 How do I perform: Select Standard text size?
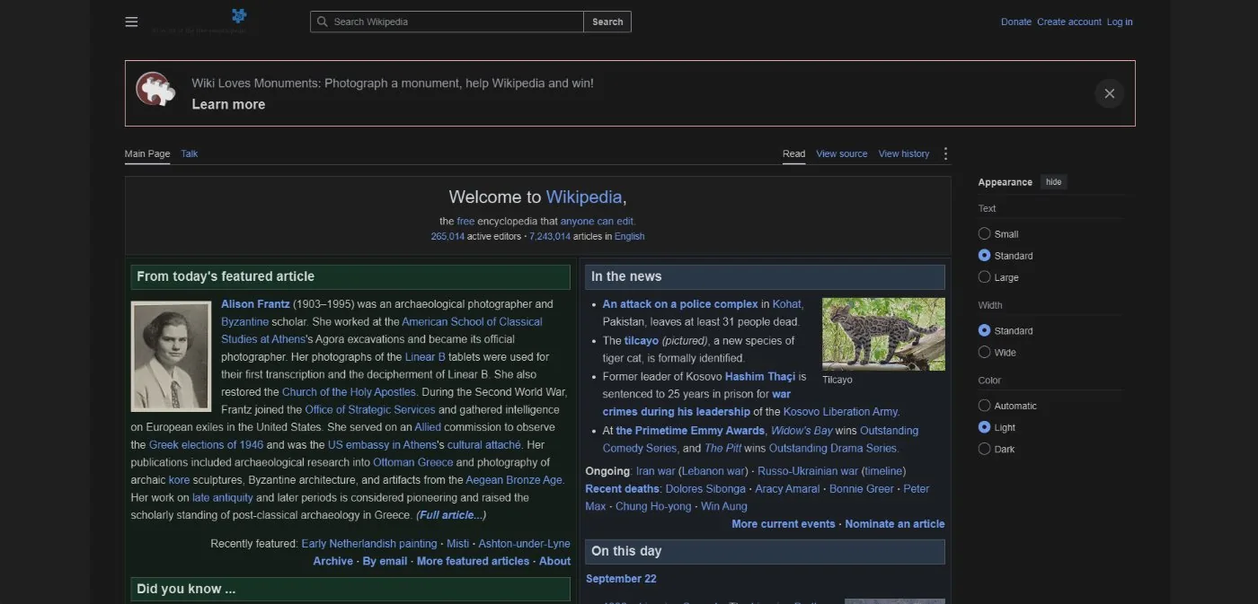(x=984, y=255)
